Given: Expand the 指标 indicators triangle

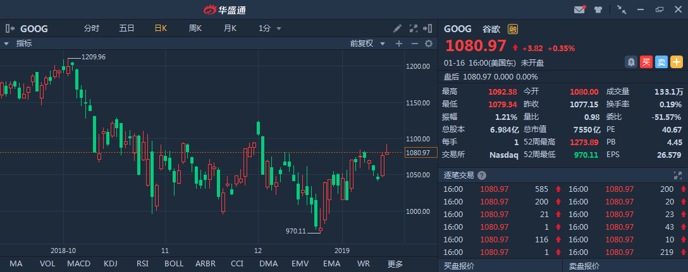Looking at the screenshot, I should (6, 44).
